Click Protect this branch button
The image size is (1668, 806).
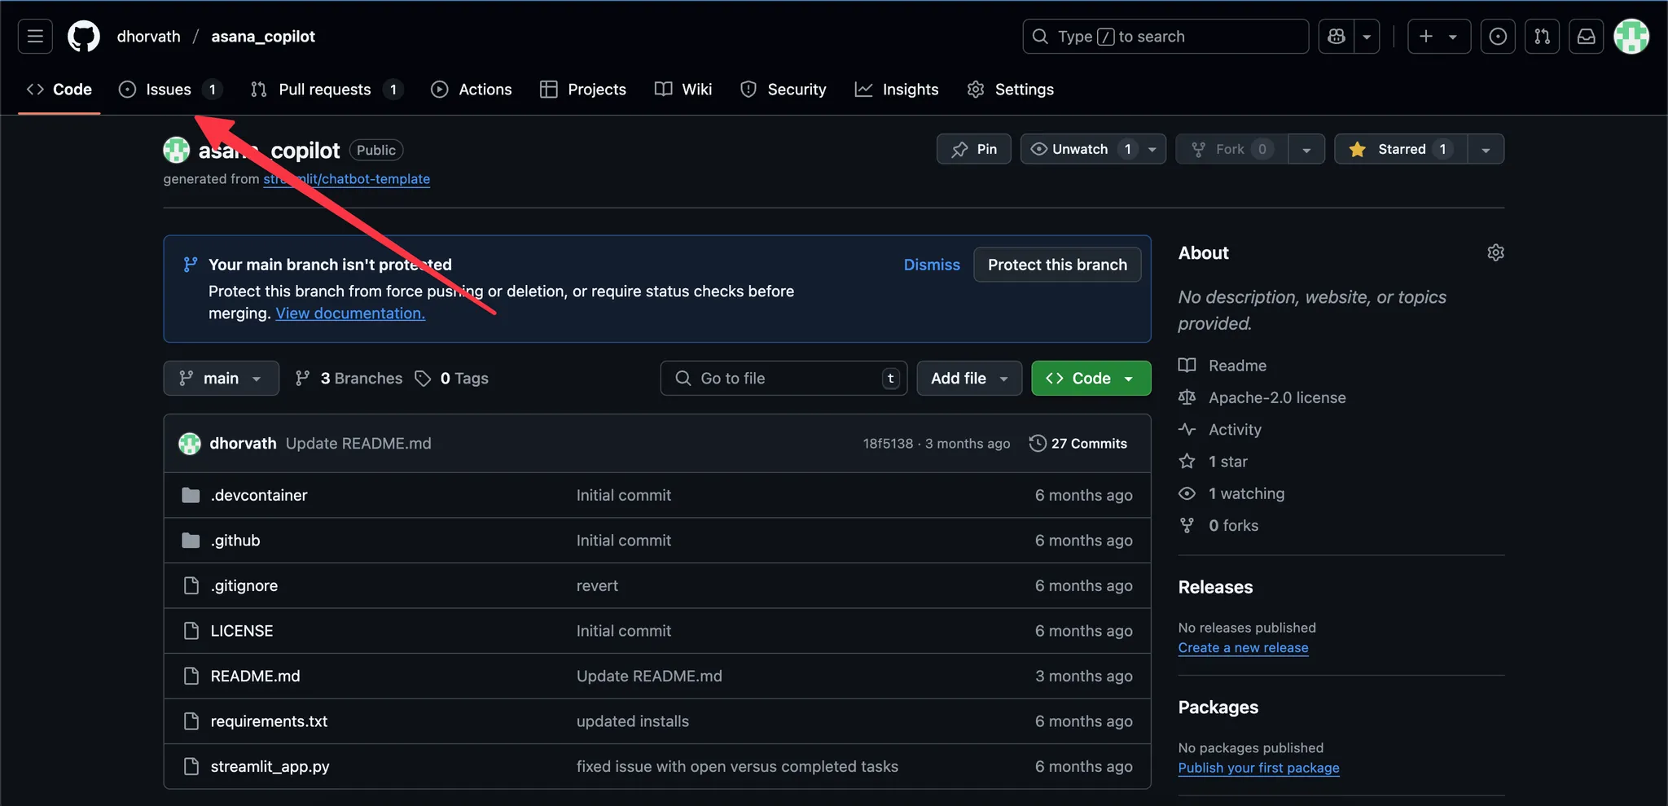pyautogui.click(x=1057, y=265)
